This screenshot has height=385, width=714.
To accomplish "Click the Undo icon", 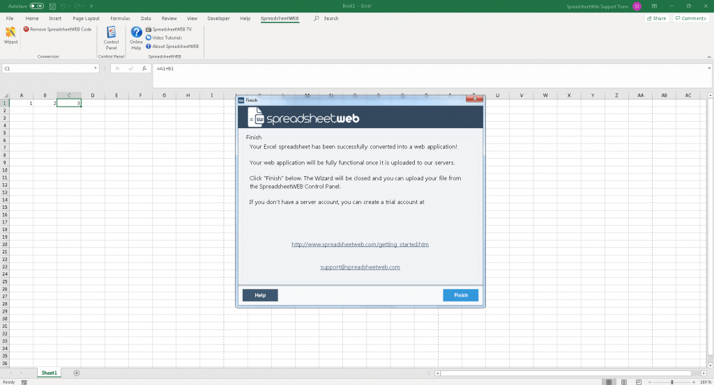I will 63,6.
